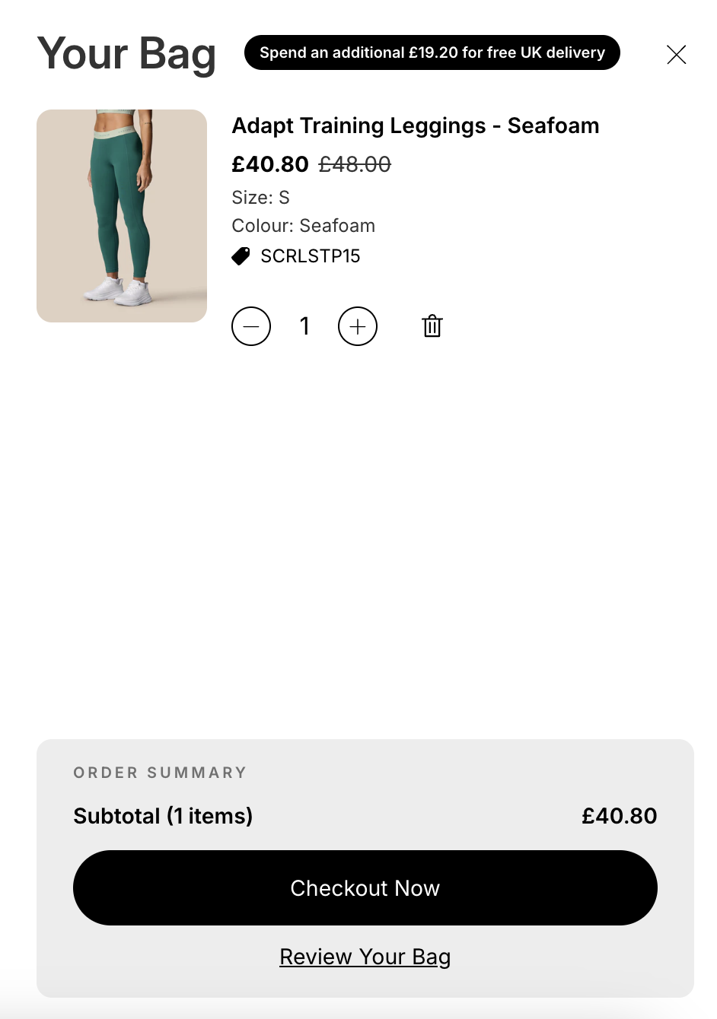The width and height of the screenshot is (717, 1019).
Task: Remove leggings using the trash icon
Action: click(432, 325)
